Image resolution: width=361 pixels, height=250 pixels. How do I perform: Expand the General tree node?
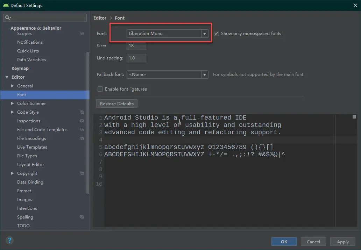pos(13,86)
